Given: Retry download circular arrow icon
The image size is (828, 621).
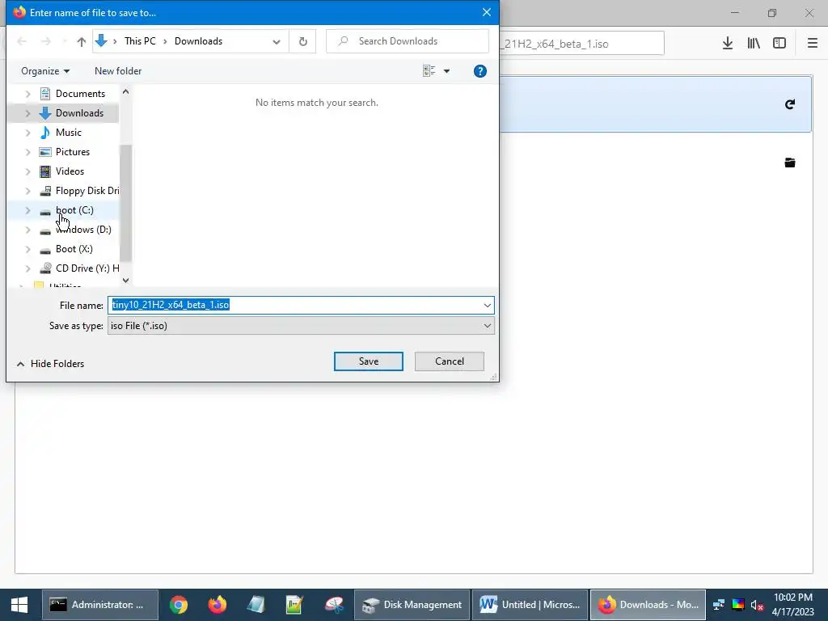Looking at the screenshot, I should point(790,104).
